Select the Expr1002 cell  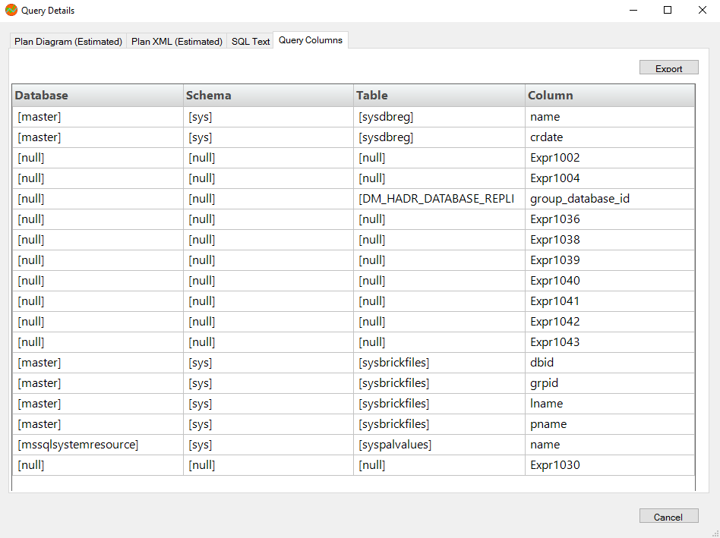coord(610,158)
